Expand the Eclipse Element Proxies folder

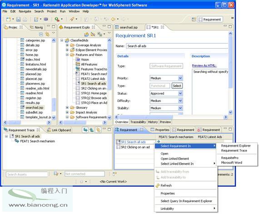coord(67,50)
